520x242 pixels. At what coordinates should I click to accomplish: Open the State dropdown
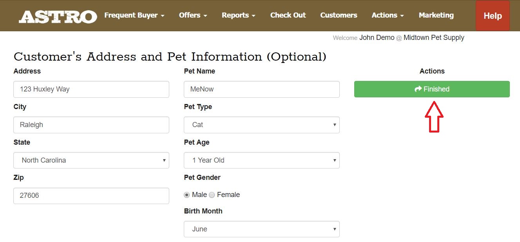91,160
